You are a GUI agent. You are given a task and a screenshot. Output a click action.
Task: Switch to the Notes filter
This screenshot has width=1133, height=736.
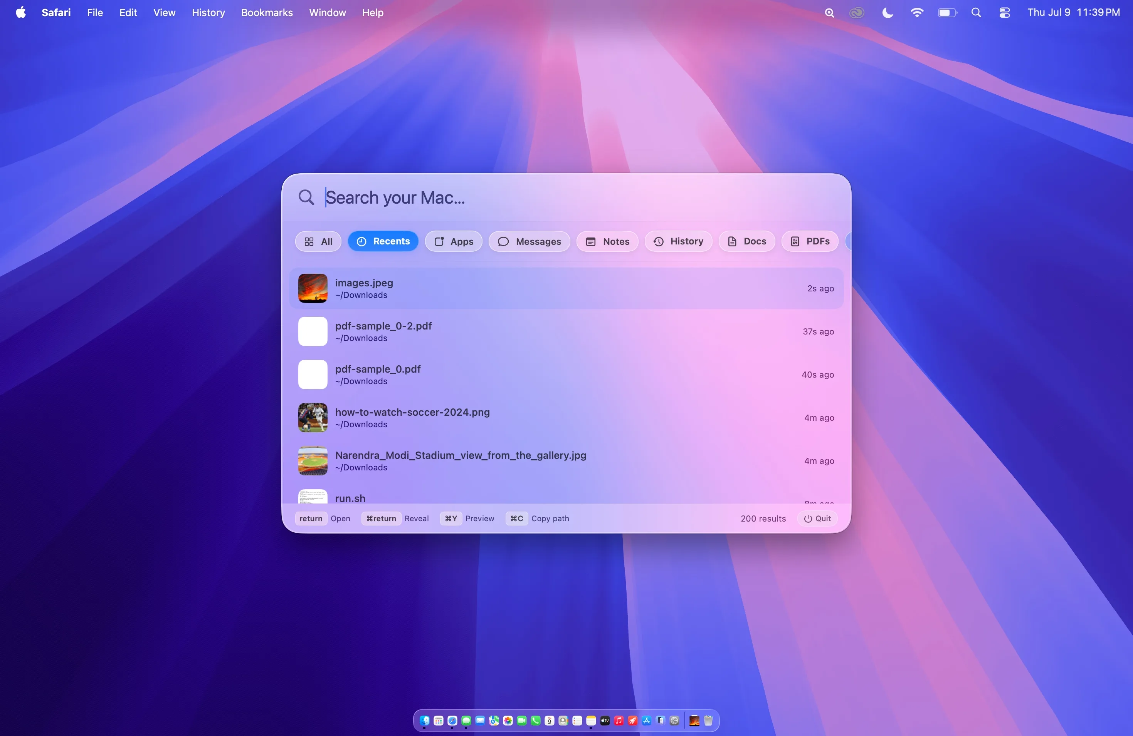607,241
